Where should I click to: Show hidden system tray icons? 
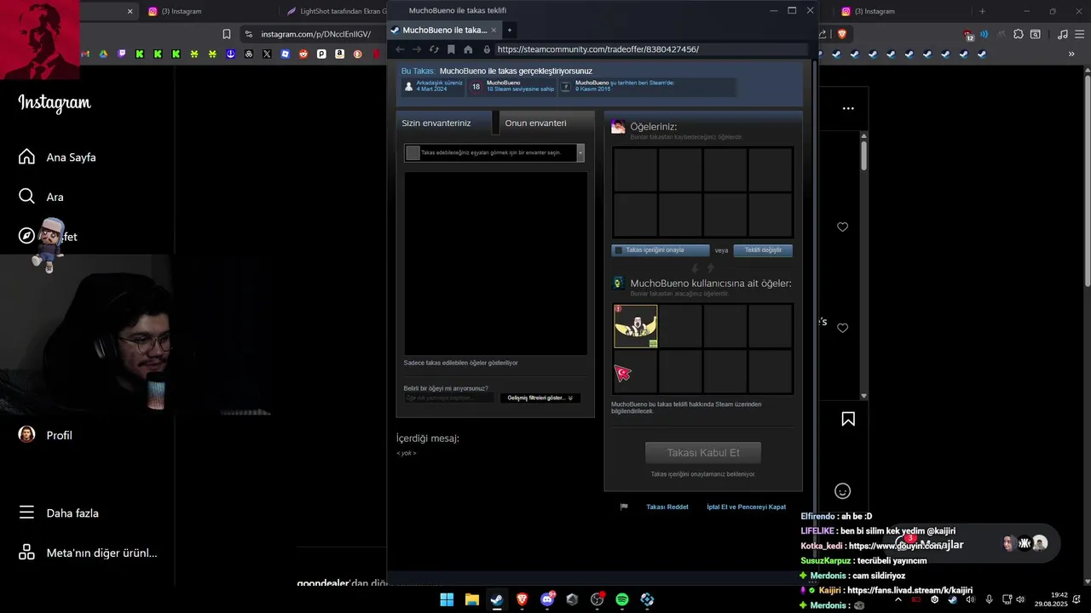898,599
